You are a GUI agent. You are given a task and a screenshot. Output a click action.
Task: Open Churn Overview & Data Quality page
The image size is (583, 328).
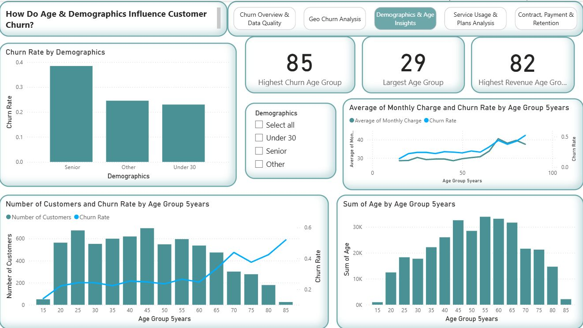(x=265, y=19)
